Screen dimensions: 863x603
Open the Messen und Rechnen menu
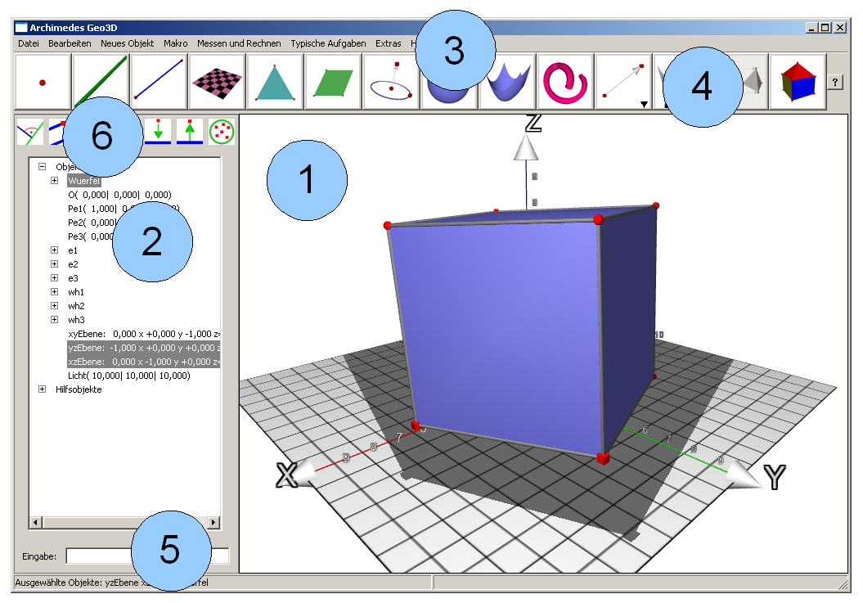239,43
